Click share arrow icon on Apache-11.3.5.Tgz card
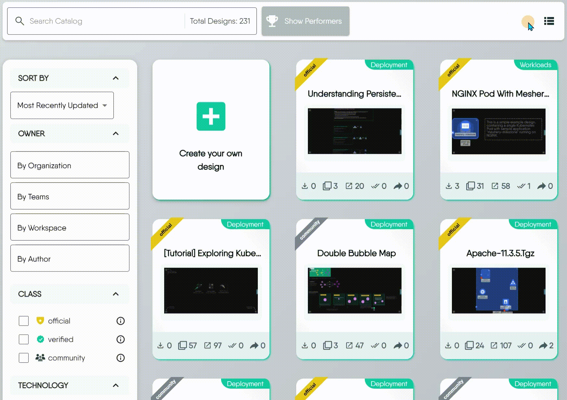The width and height of the screenshot is (567, 400). (x=543, y=345)
